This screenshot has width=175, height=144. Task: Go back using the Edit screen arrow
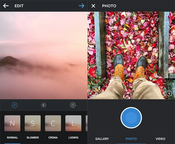tap(6, 6)
